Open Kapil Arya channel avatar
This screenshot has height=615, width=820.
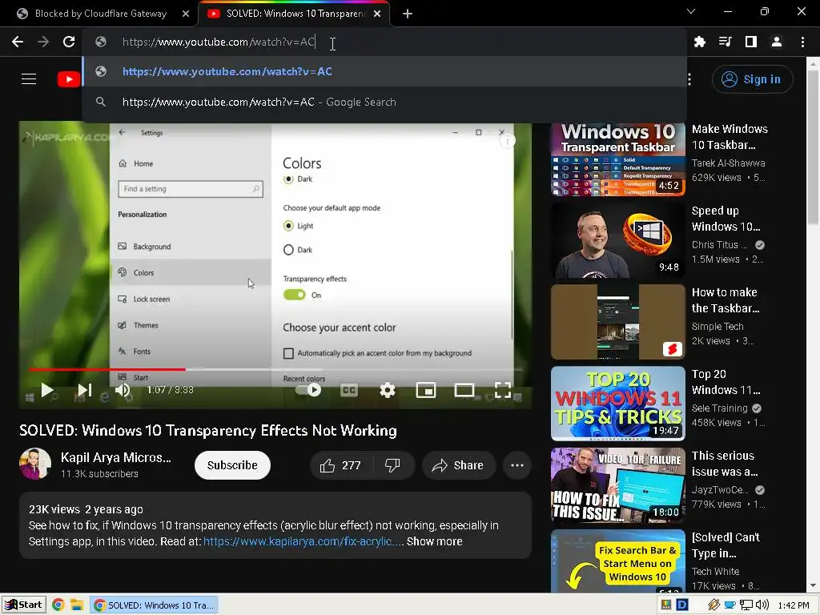pyautogui.click(x=35, y=464)
